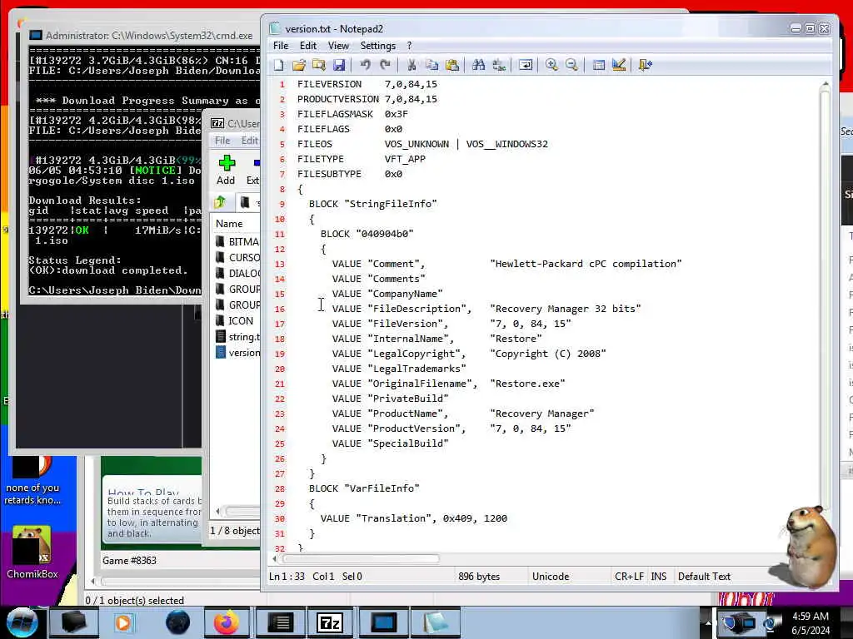This screenshot has width=853, height=639.
Task: Select the string.txt file in 7-Zip
Action: point(237,337)
